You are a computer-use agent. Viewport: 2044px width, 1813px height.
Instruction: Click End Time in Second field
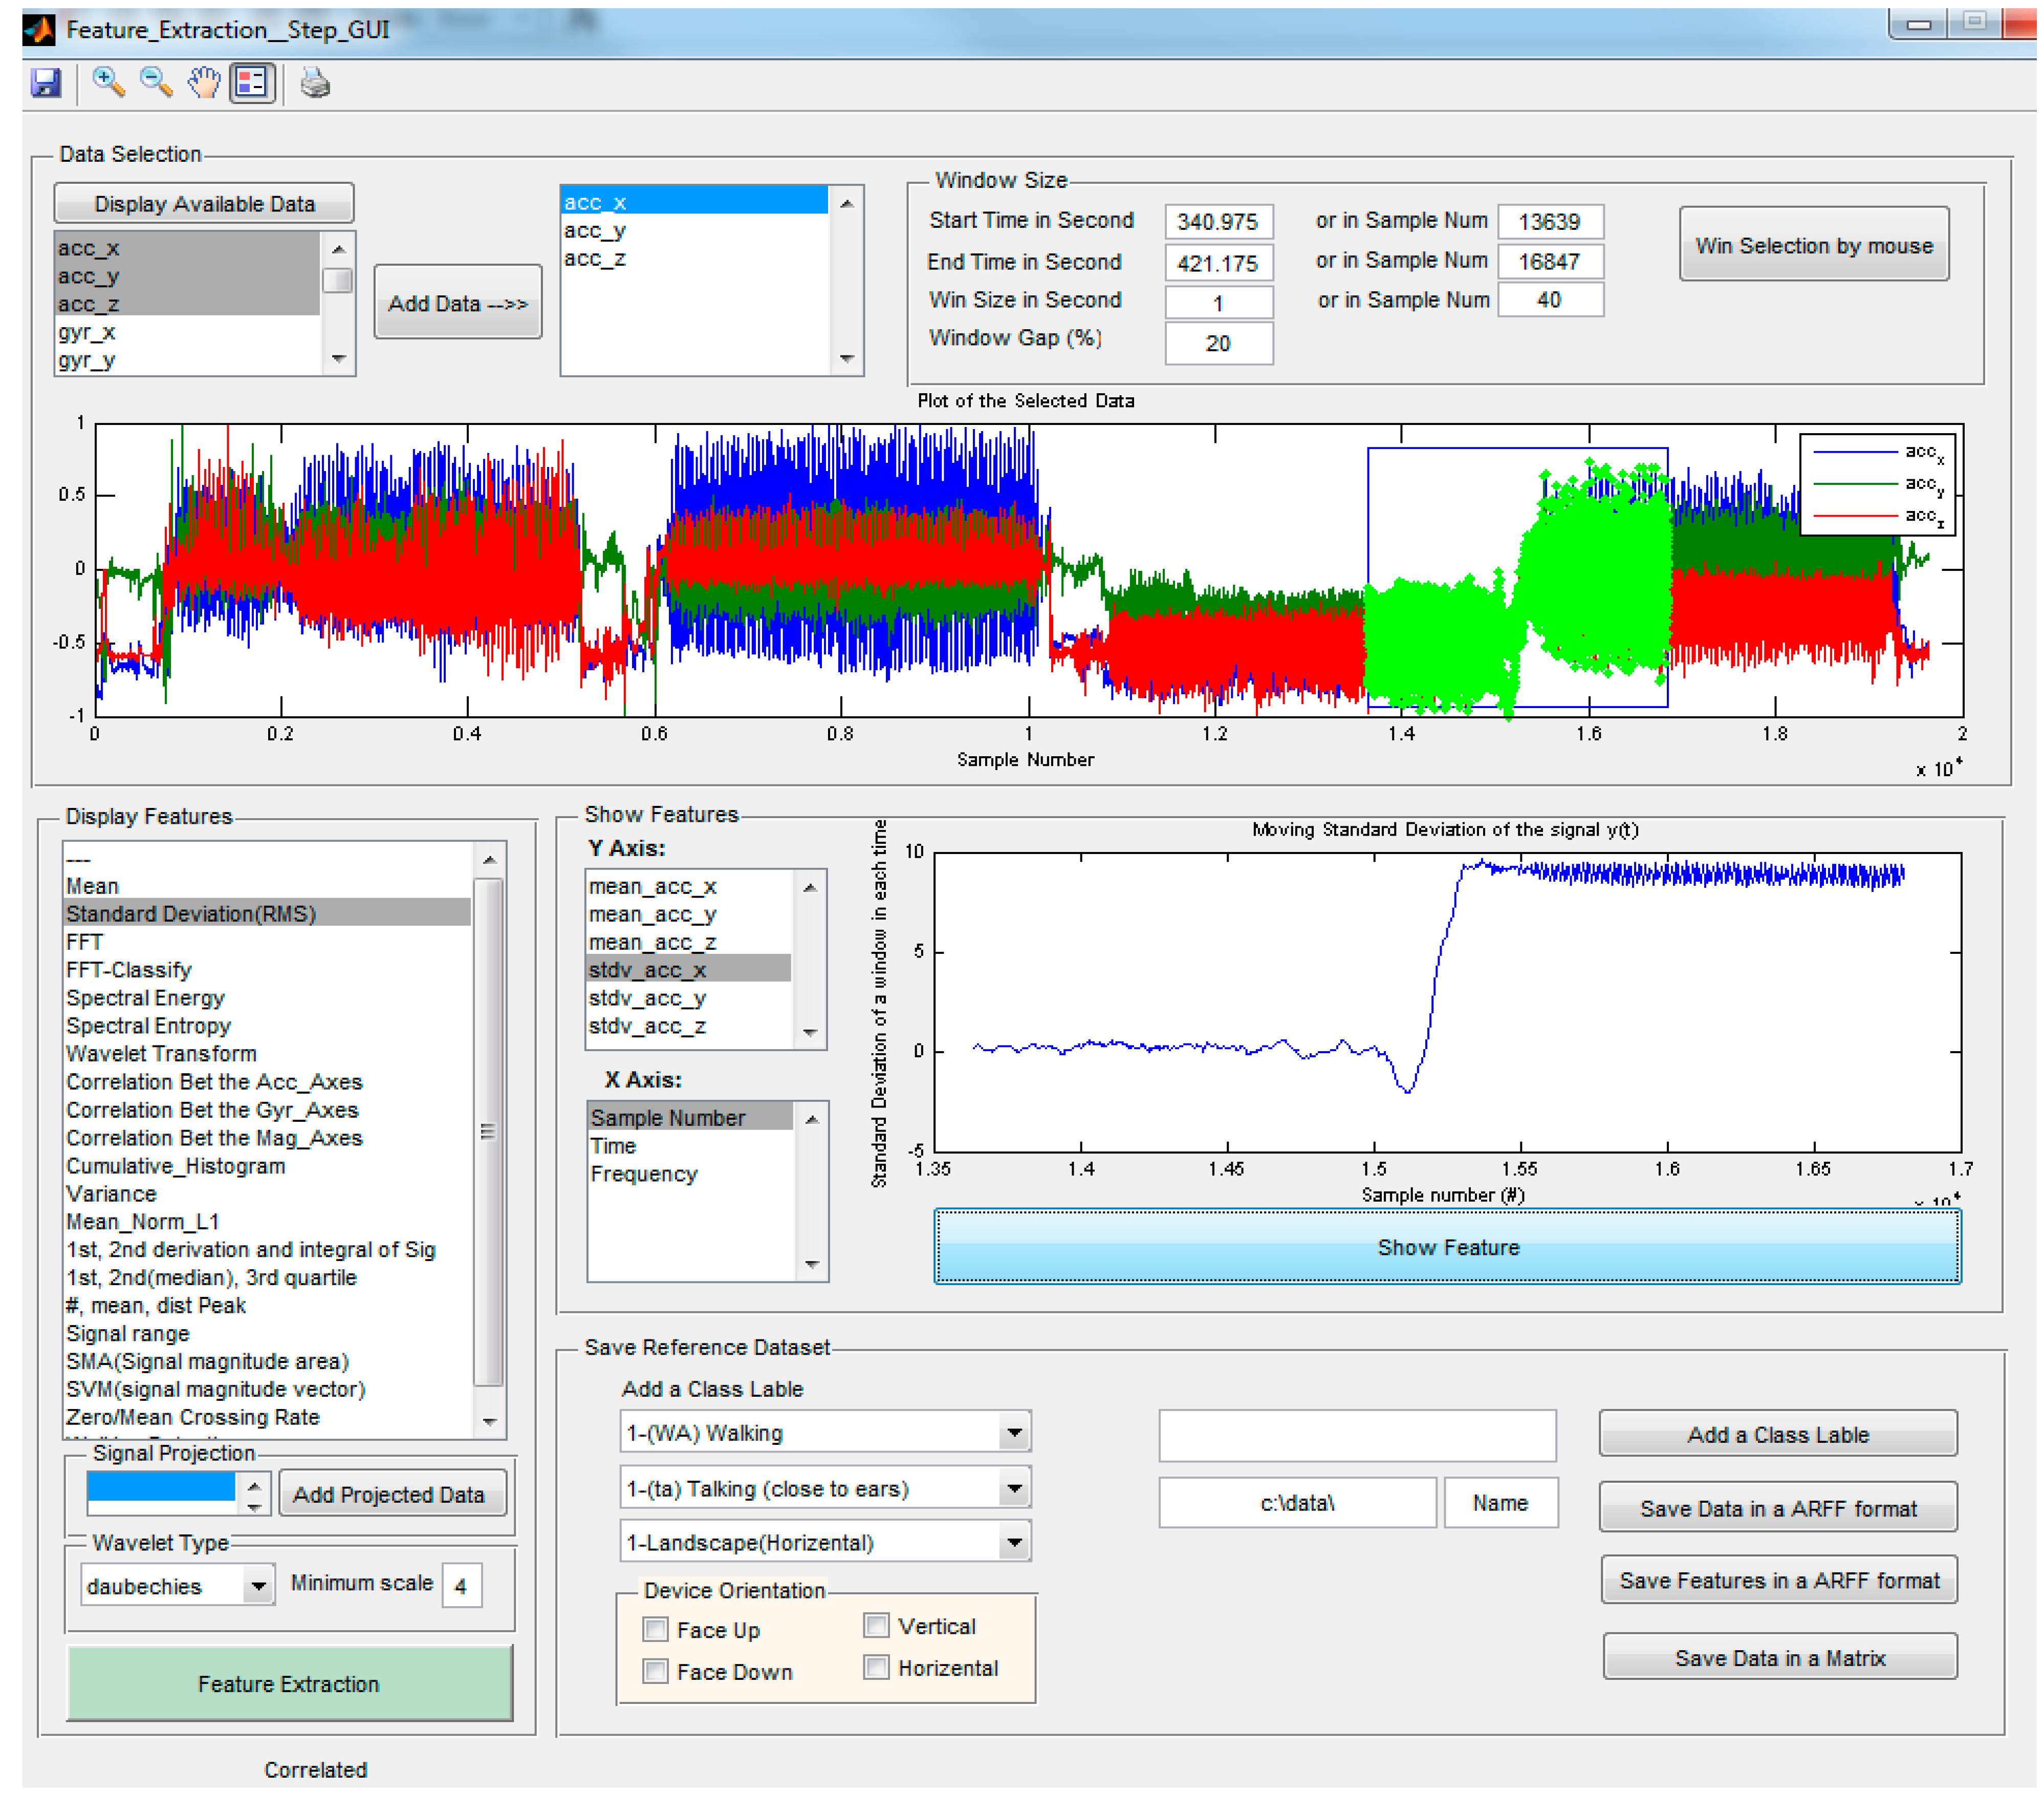(x=1218, y=263)
